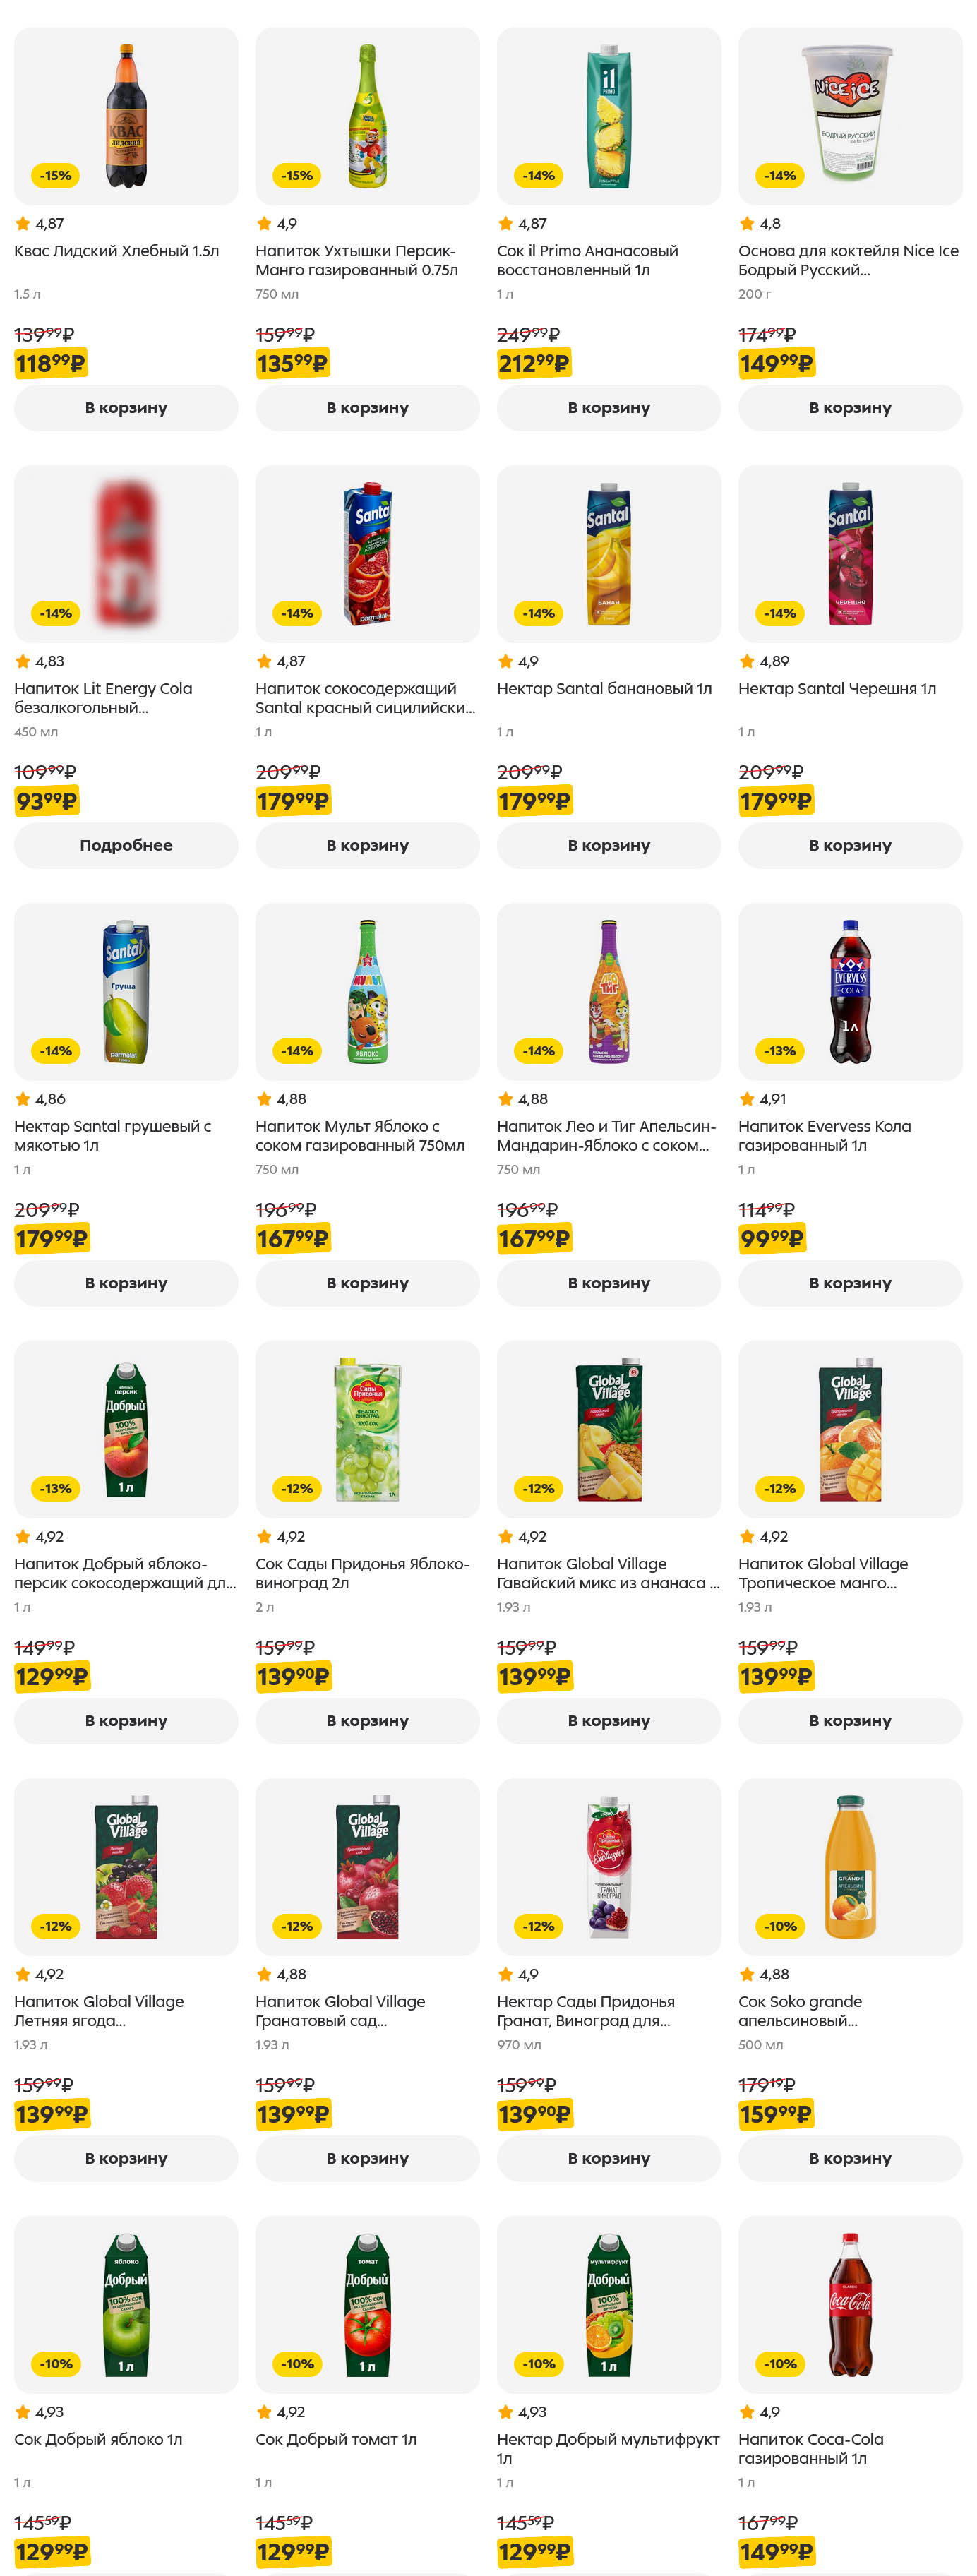The image size is (977, 2576).
Task: Click the -13% badge on Evervess Cola
Action: point(780,1051)
